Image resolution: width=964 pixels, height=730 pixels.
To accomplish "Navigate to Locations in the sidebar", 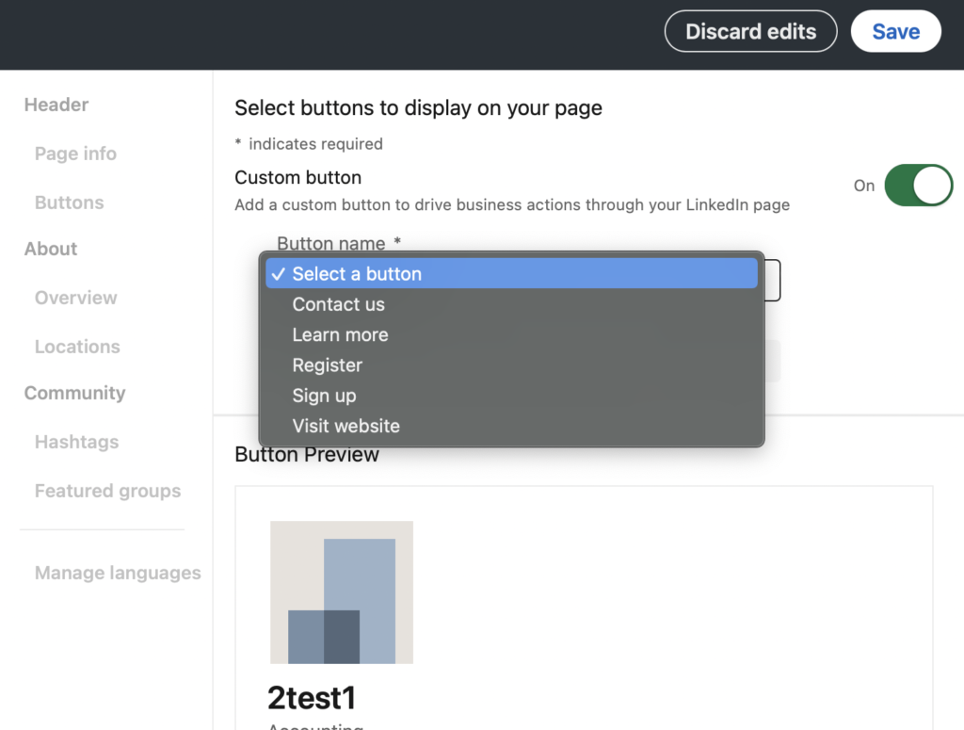I will pos(77,347).
